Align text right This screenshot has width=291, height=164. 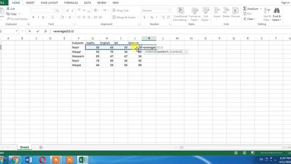pos(89,17)
